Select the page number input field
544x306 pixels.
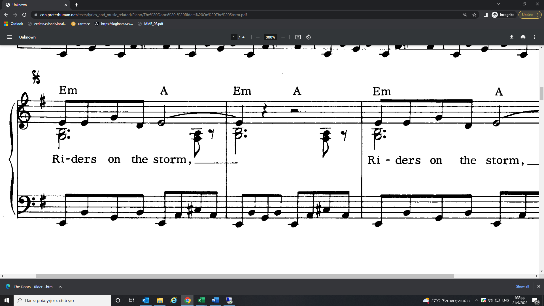click(234, 37)
